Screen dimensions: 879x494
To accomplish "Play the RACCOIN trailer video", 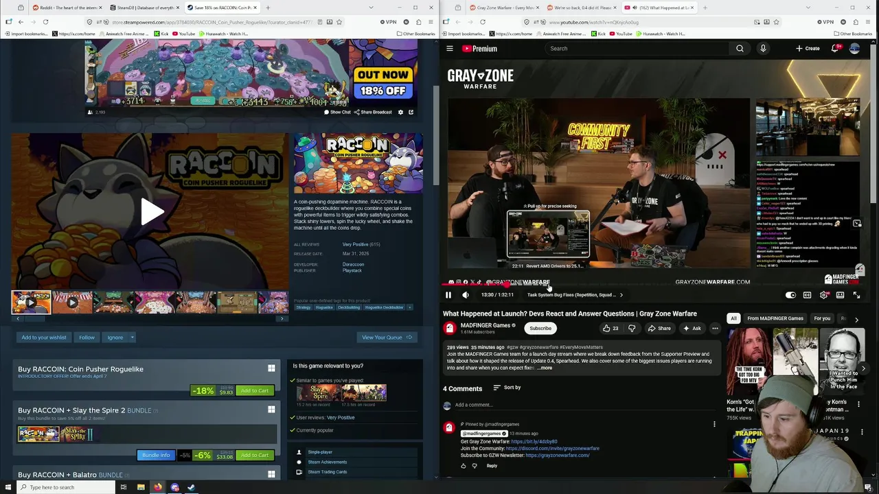I will (151, 212).
